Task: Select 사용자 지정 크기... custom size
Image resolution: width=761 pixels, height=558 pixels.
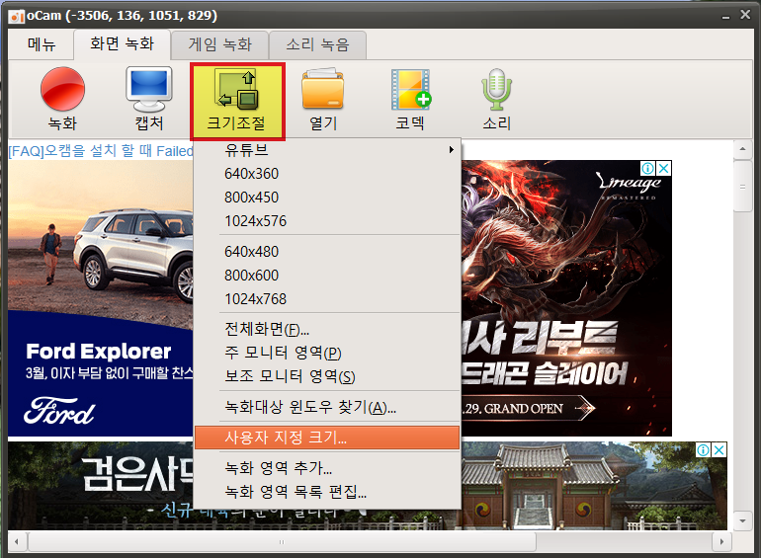Action: [x=327, y=438]
